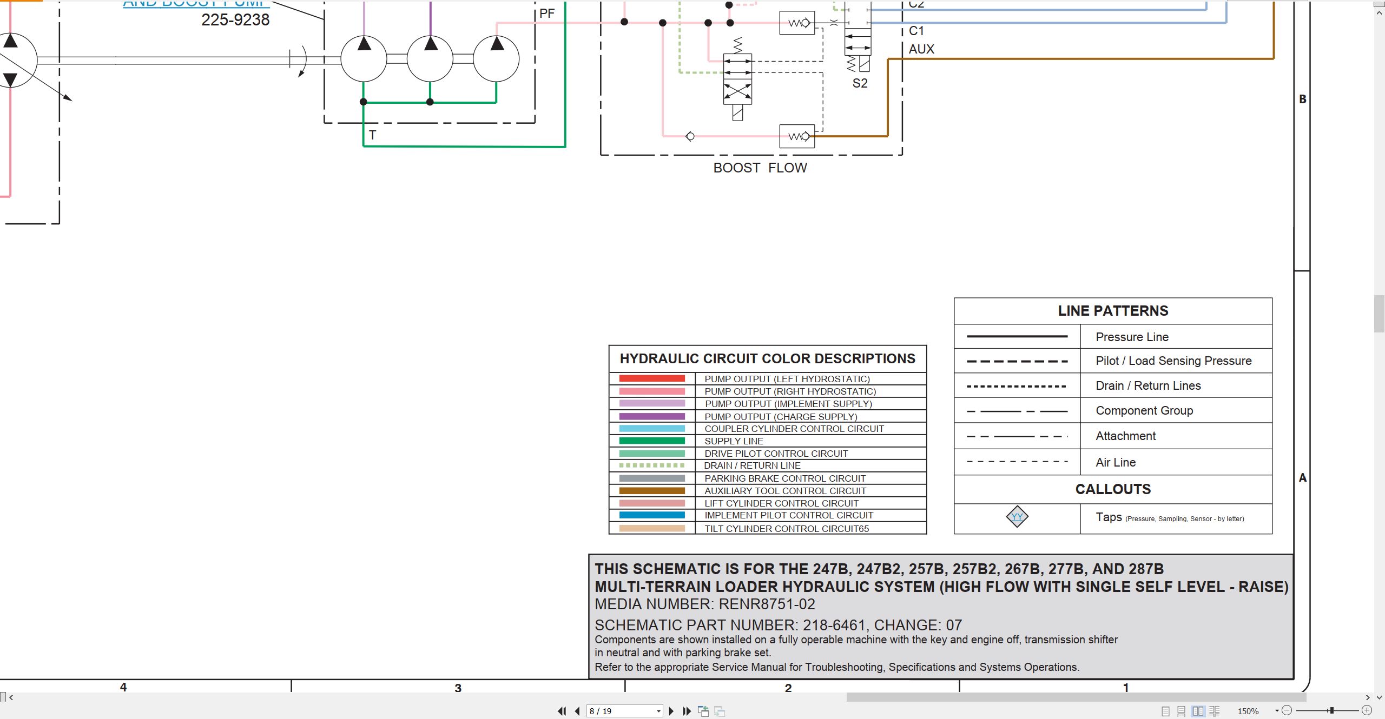The image size is (1385, 719).
Task: Click the YY tap callout symbol
Action: 1017,517
